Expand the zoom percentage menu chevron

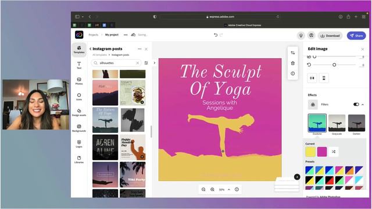pos(229,189)
